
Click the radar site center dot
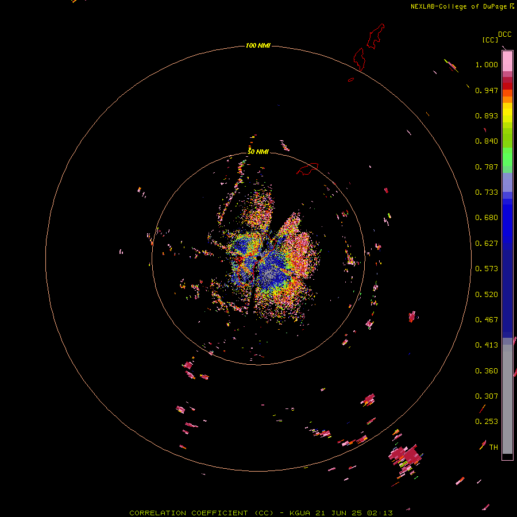click(x=259, y=257)
